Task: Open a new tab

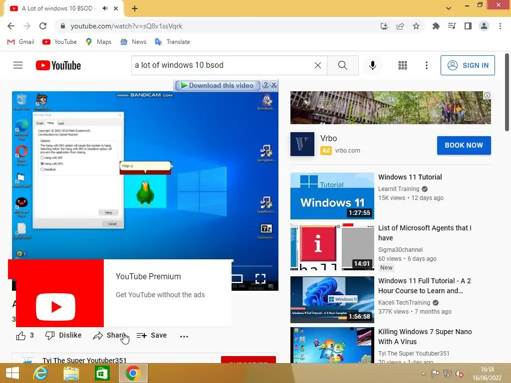Action: click(135, 9)
